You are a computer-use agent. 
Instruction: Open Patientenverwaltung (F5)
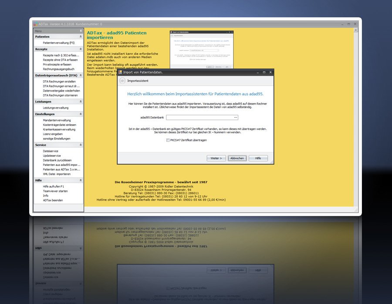point(58,43)
